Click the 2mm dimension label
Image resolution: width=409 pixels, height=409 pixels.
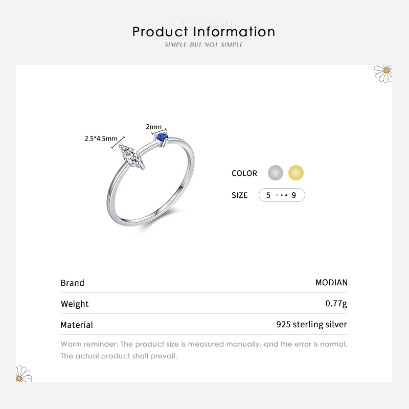(x=153, y=127)
